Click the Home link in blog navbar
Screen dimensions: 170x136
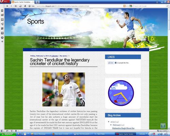pyautogui.click(x=34, y=50)
